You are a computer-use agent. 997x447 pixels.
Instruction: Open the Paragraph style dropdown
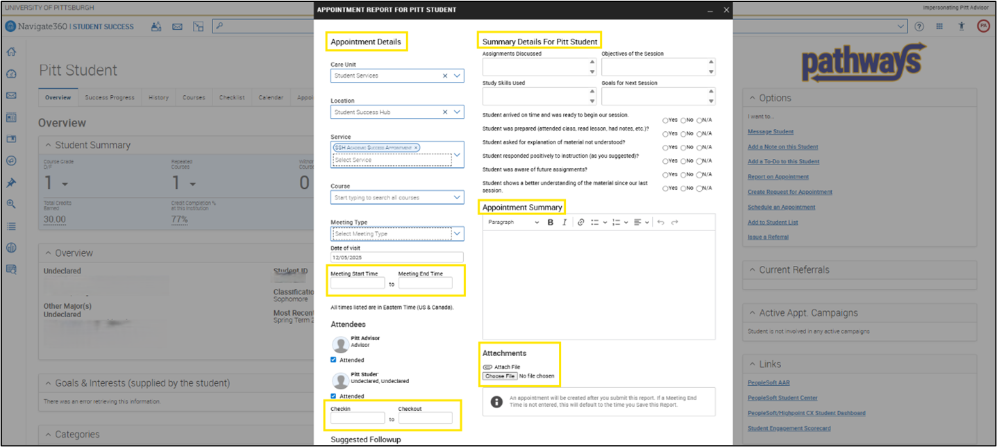(513, 222)
